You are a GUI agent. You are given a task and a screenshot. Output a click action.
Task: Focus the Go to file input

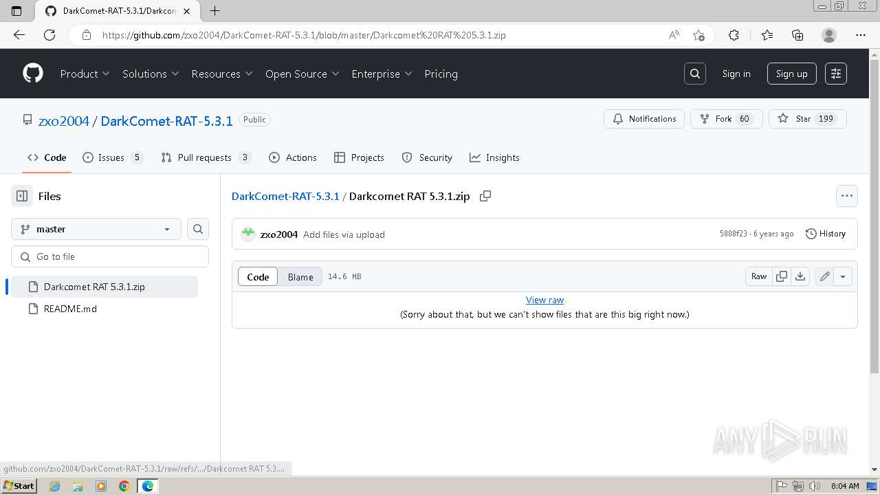[110, 256]
